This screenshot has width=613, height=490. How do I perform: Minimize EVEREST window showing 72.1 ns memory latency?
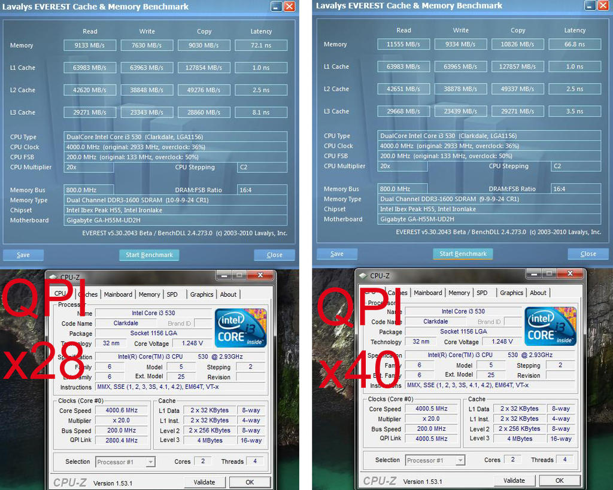click(x=277, y=6)
